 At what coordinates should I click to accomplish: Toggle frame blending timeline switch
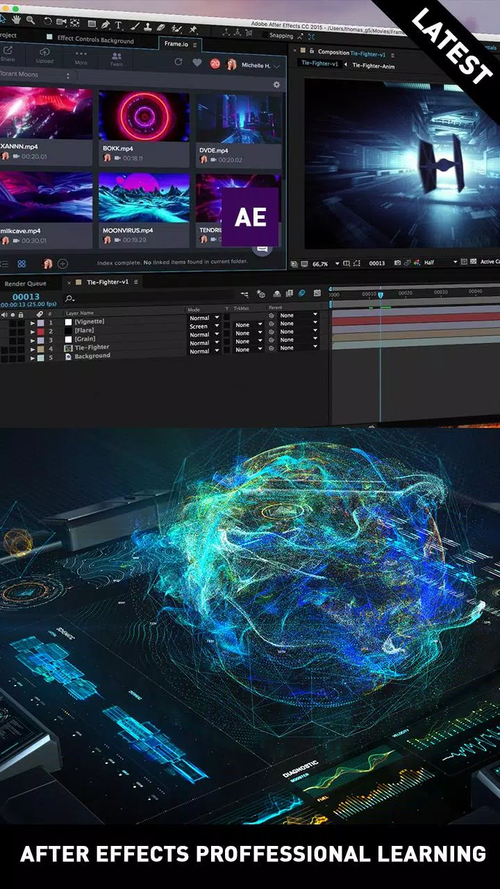290,294
